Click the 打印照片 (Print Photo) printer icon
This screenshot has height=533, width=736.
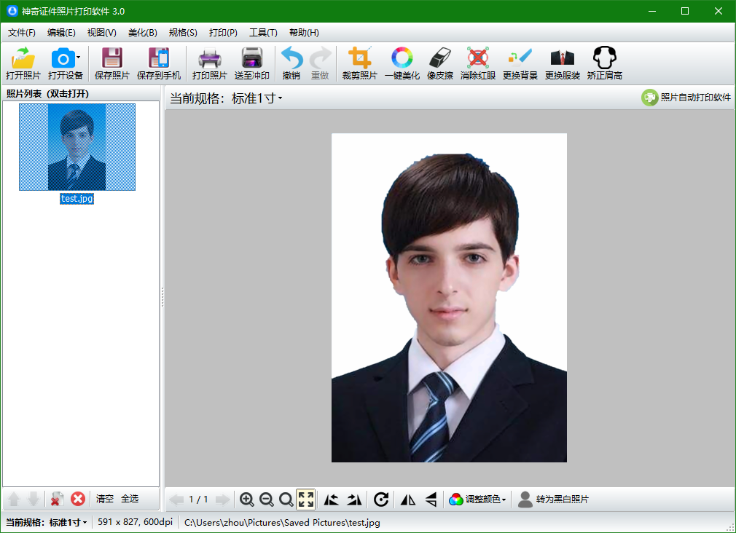click(210, 58)
